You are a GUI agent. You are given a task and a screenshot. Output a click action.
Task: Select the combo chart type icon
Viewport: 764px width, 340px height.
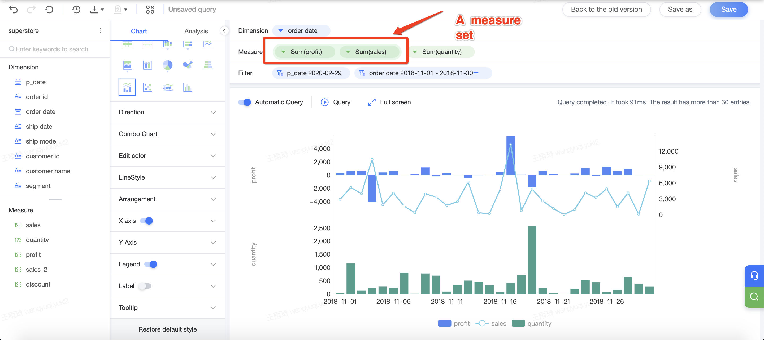point(127,87)
